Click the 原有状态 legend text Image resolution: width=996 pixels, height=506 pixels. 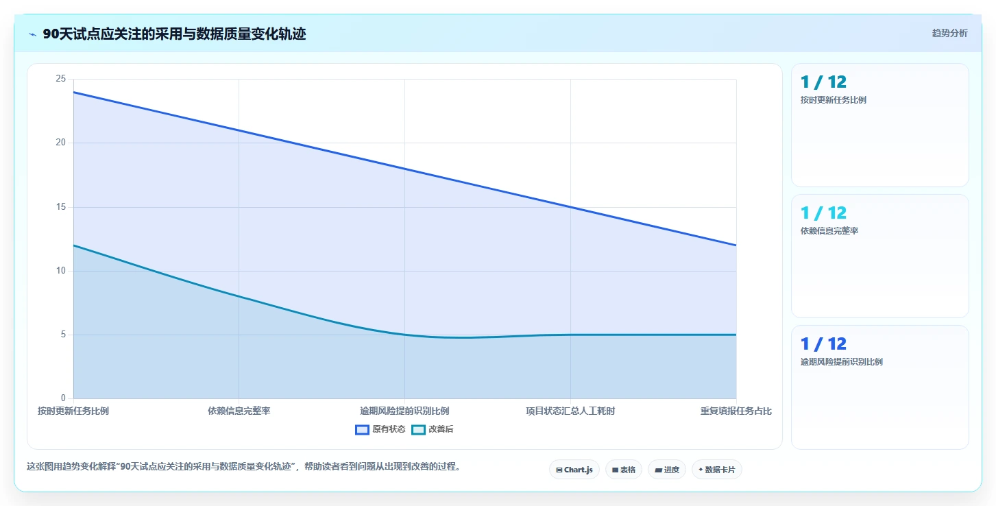pos(389,430)
